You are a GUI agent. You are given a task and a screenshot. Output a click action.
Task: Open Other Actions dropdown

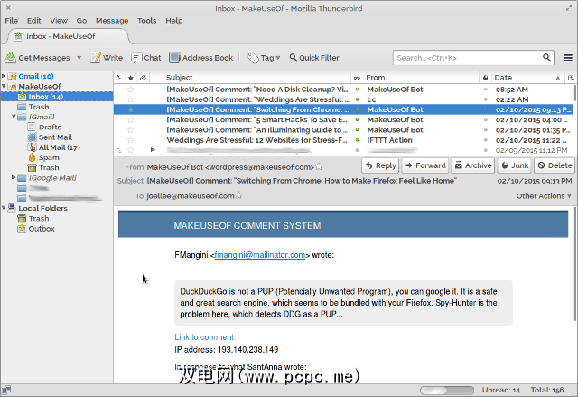544,196
